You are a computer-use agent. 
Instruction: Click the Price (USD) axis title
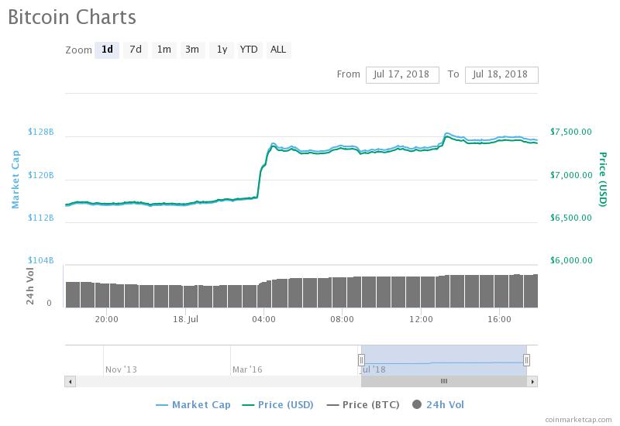[x=602, y=180]
